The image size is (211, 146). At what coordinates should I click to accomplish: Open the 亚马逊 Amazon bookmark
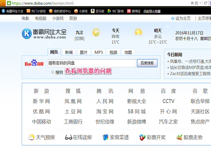[98, 11]
